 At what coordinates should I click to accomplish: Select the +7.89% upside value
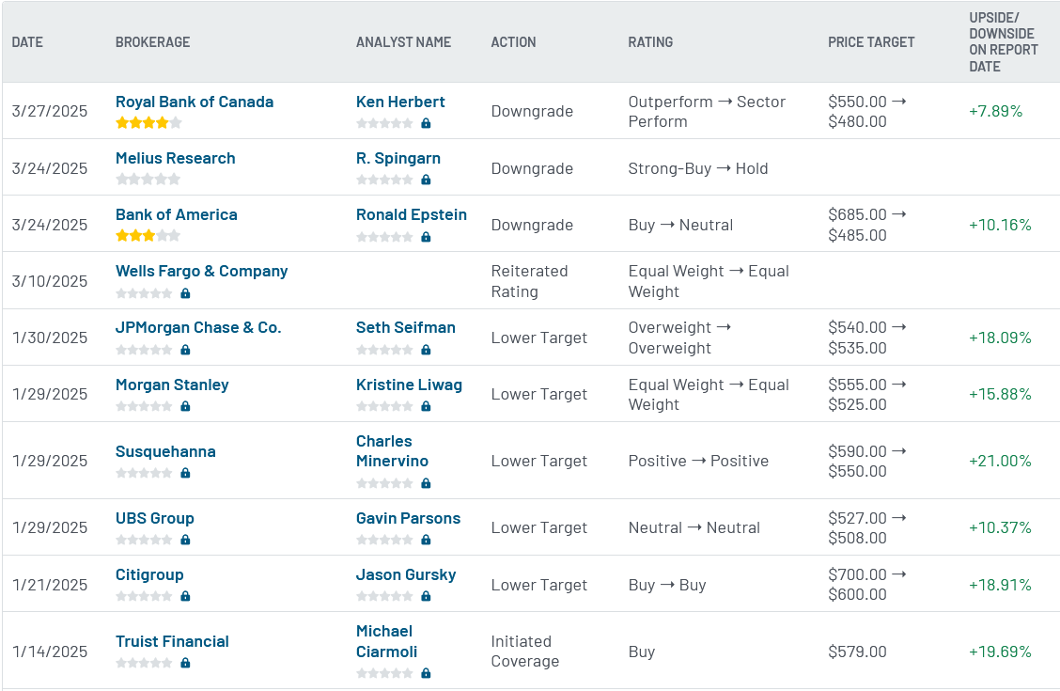996,111
